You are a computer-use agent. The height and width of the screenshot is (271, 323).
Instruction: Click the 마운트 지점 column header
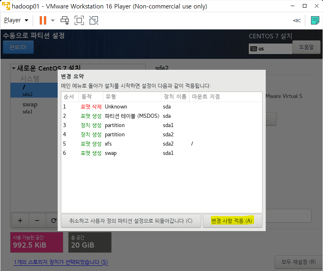[225, 97]
